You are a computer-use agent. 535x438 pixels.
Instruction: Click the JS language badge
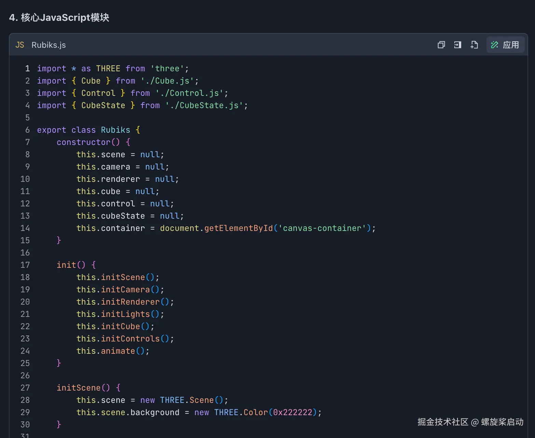[x=19, y=45]
